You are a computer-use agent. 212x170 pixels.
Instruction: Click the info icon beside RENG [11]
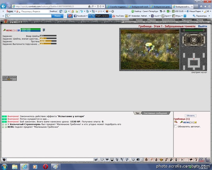[19, 30]
